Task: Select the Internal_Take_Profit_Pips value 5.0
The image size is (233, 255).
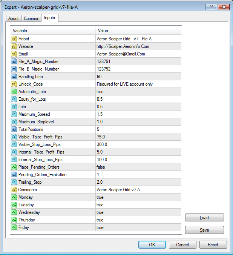Action: coord(100,152)
